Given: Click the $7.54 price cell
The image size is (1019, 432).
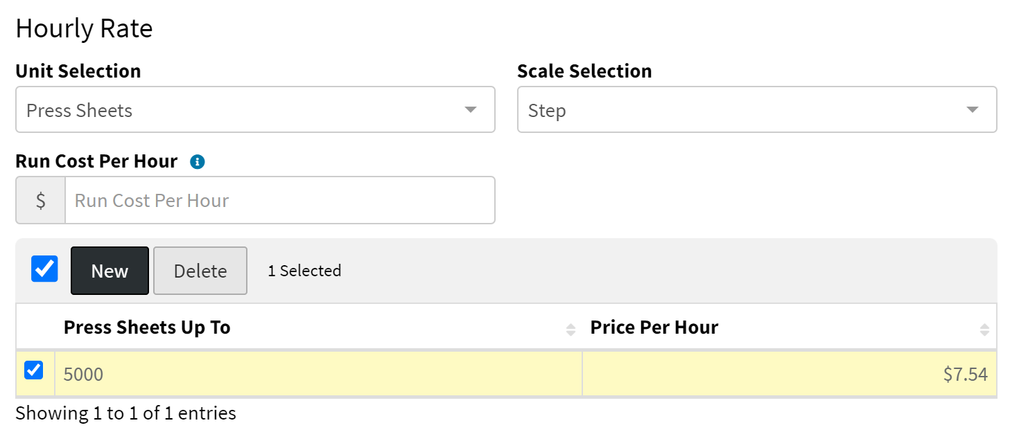Looking at the screenshot, I should pos(789,375).
